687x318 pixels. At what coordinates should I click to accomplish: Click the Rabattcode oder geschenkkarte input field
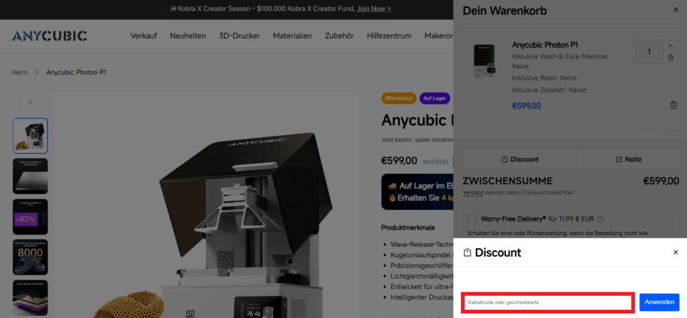(547, 303)
